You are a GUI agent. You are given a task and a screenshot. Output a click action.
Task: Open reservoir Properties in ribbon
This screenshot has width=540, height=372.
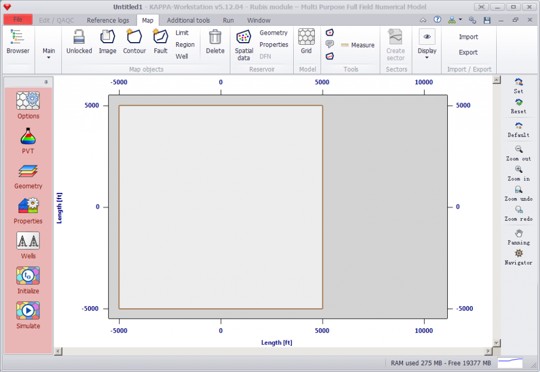point(274,44)
